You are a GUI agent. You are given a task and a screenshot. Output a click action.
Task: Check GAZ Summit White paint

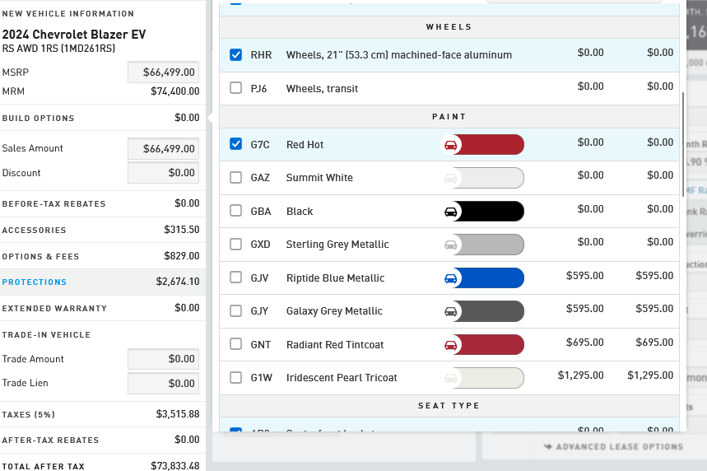[236, 177]
